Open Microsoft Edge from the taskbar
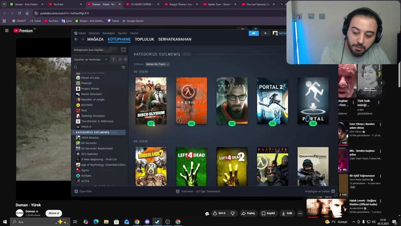 tap(96, 222)
